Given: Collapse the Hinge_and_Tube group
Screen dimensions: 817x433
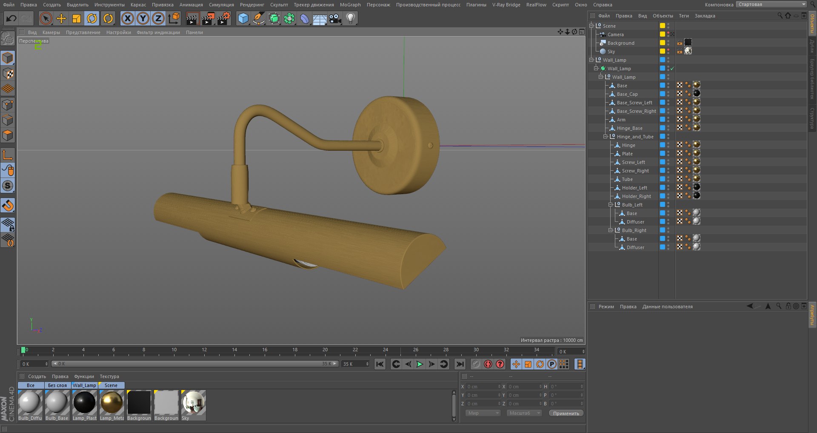Looking at the screenshot, I should [x=606, y=137].
